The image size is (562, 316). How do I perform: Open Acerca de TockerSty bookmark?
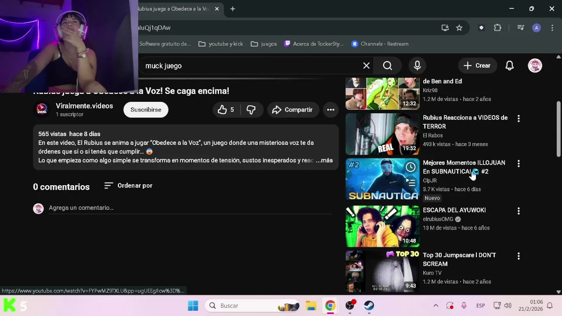click(314, 44)
